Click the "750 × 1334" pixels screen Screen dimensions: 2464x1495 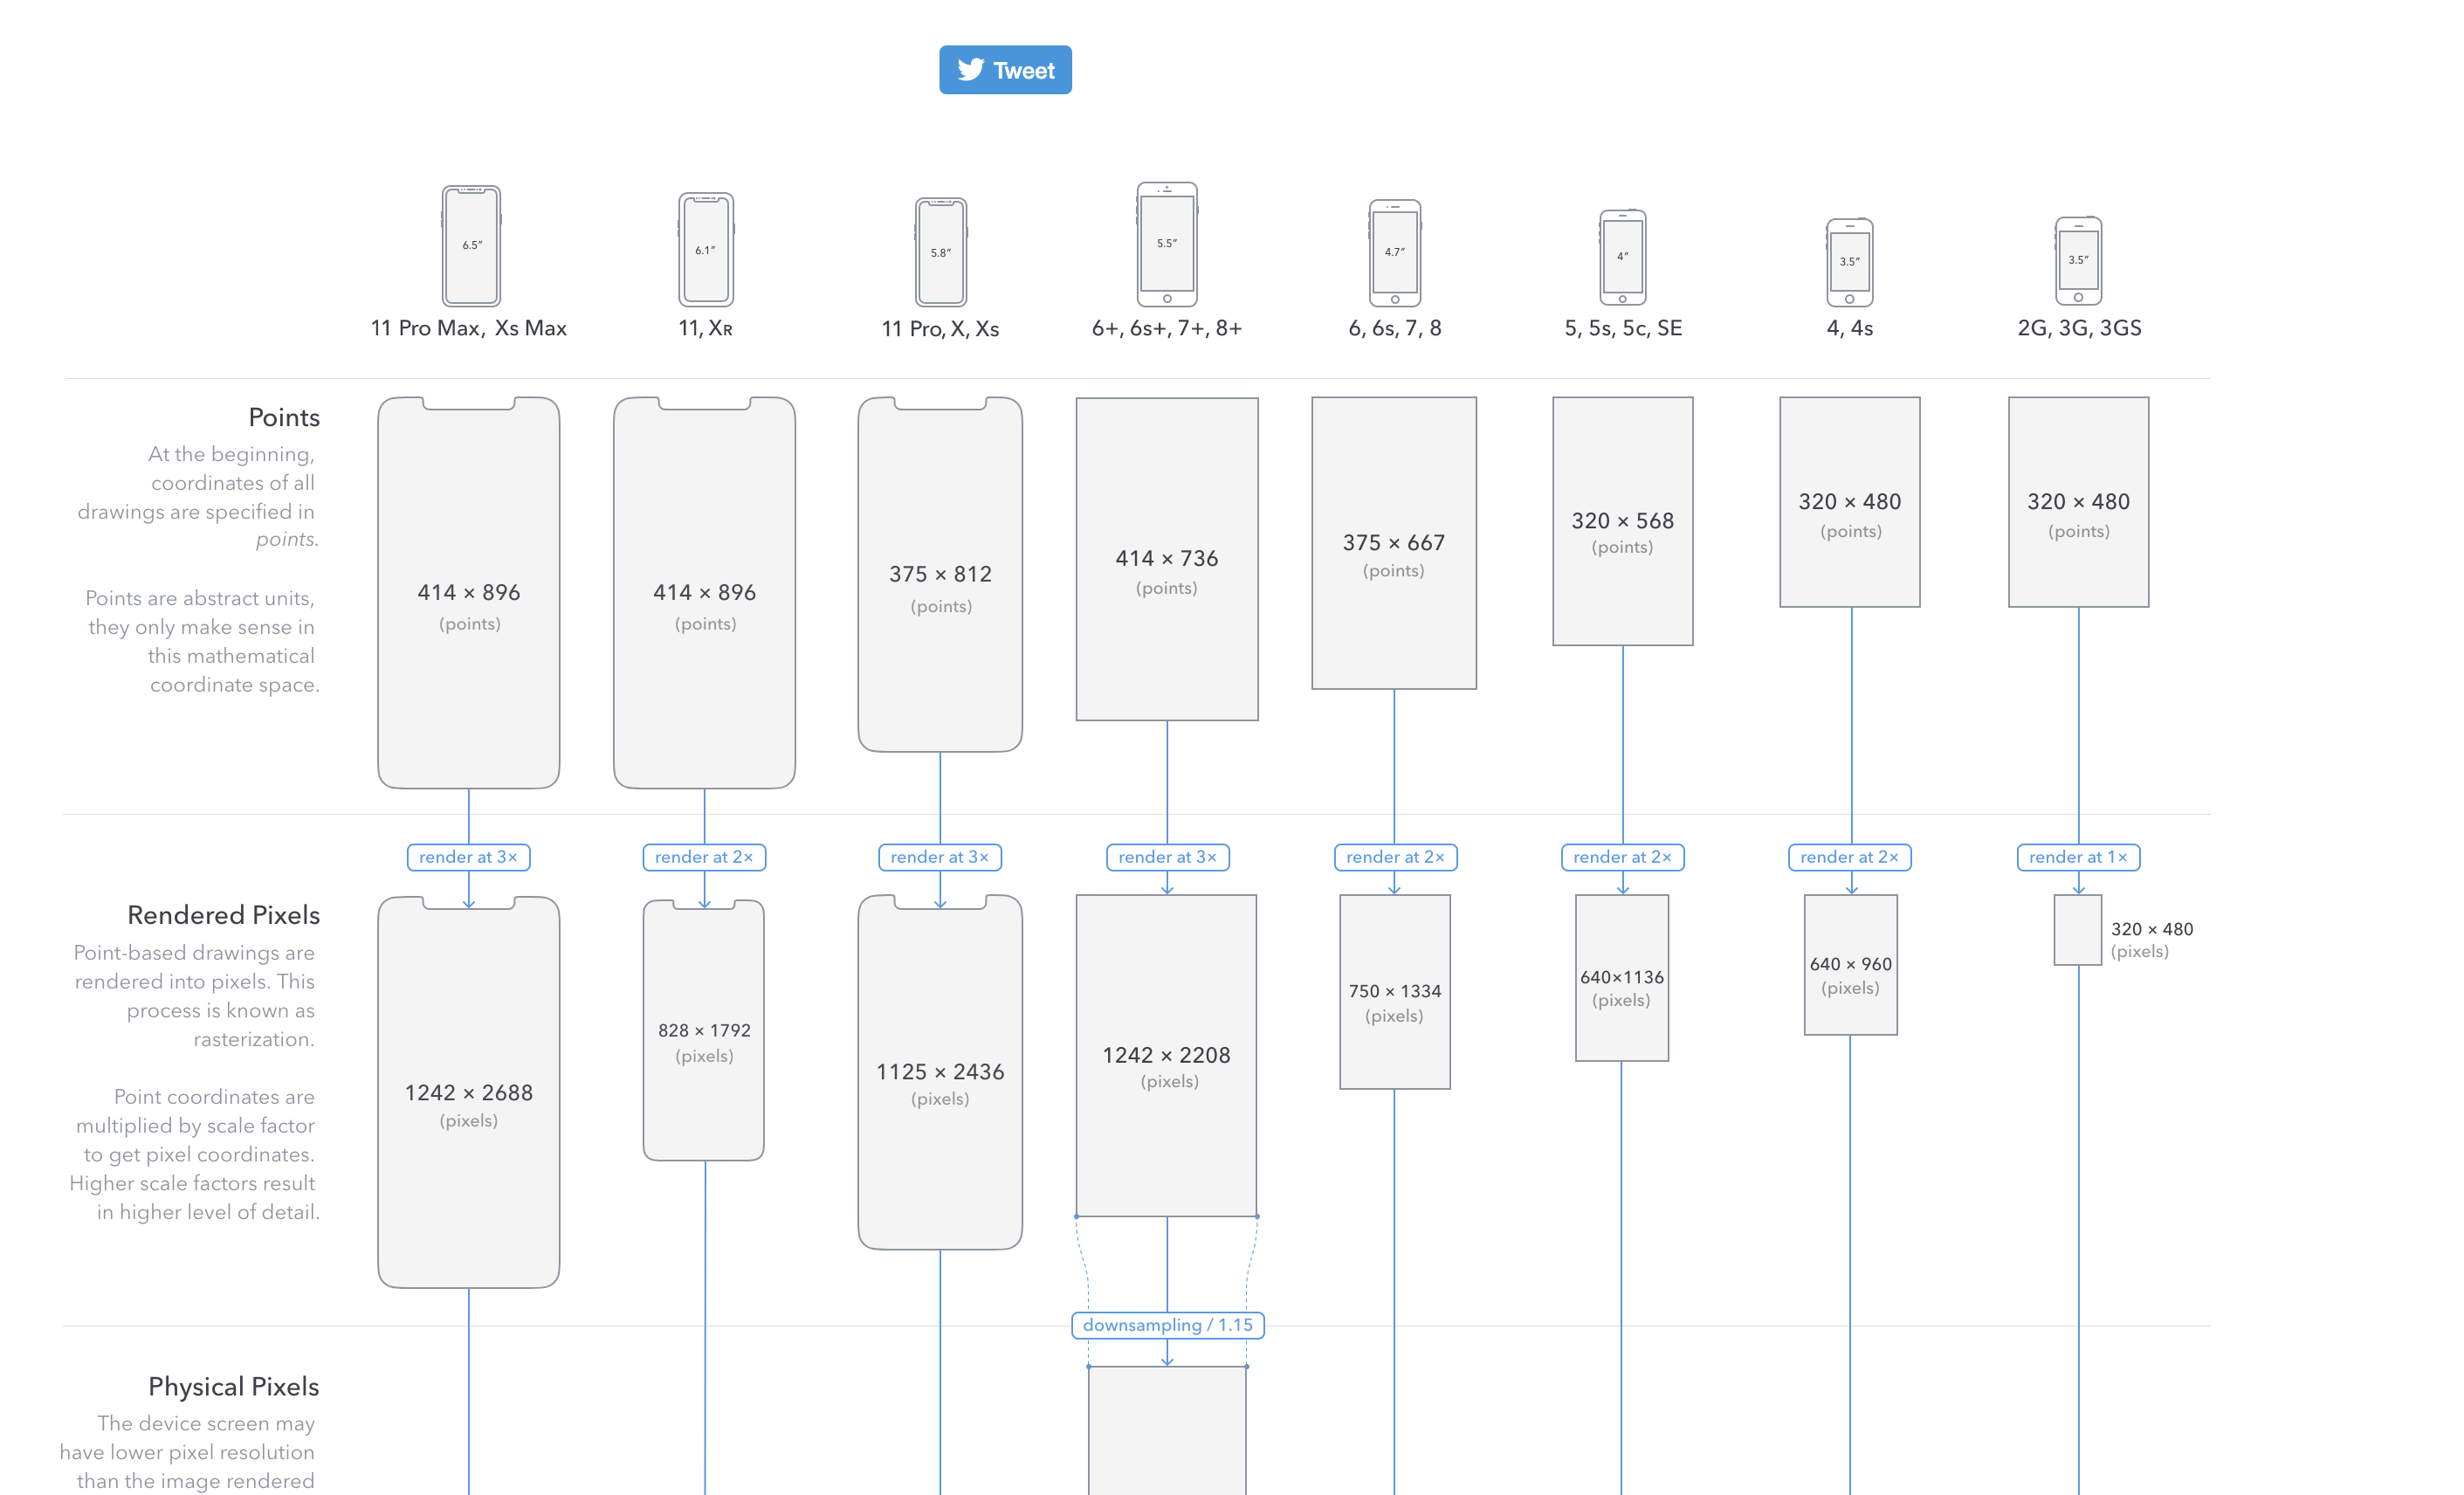(x=1395, y=992)
